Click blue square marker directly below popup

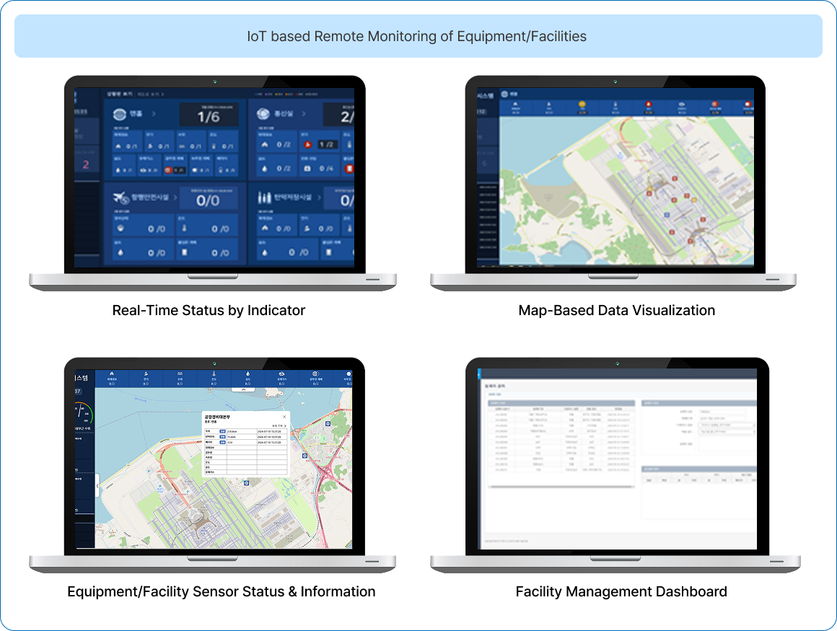[246, 482]
